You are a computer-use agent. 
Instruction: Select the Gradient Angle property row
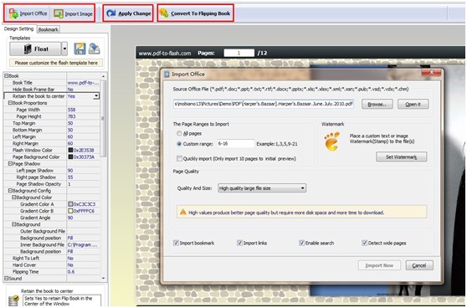[x=52, y=218]
